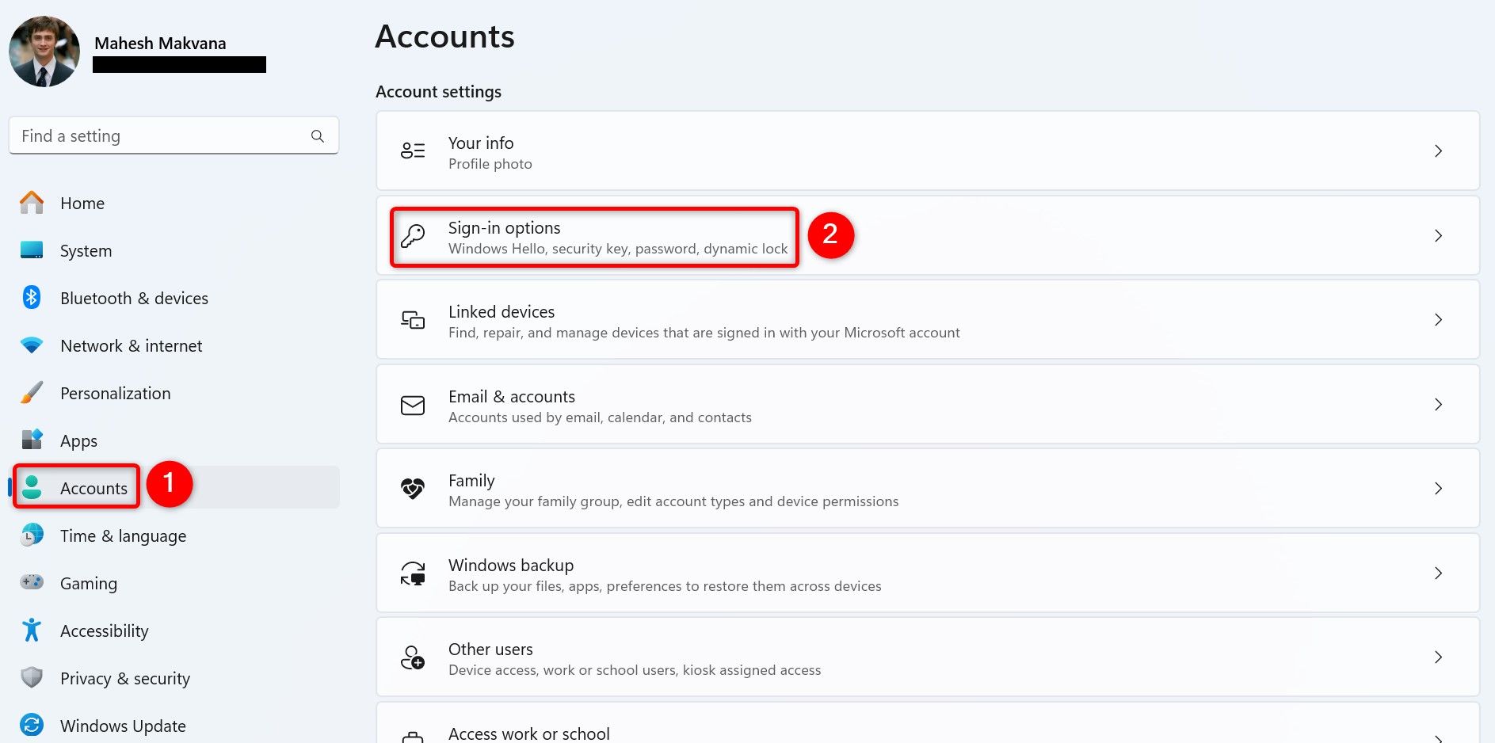Viewport: 1495px width, 743px height.
Task: Click the Bluetooth & devices icon
Action: [31, 298]
